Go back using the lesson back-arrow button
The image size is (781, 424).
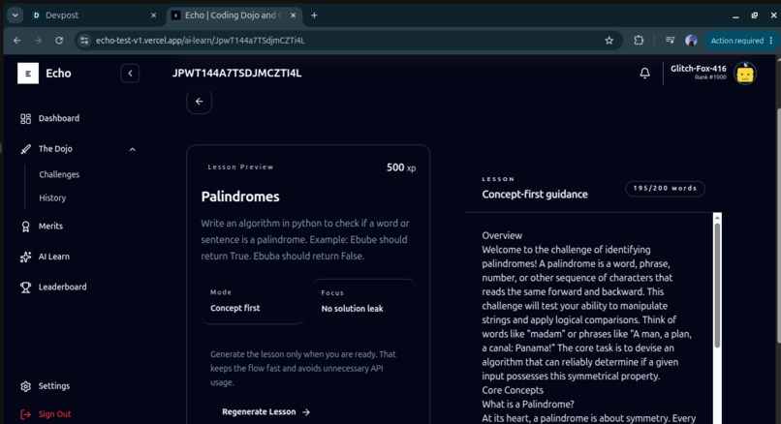200,102
